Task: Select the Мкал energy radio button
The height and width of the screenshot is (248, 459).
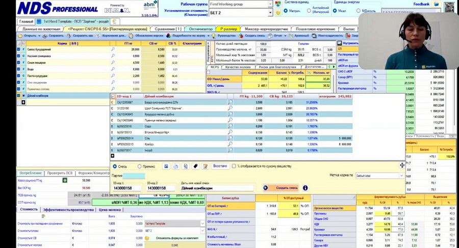Action: (x=335, y=11)
